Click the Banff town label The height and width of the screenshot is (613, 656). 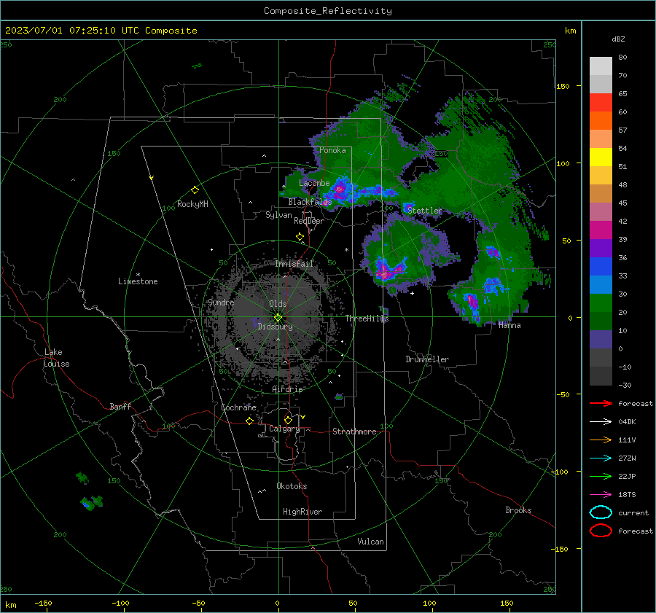[x=120, y=406]
